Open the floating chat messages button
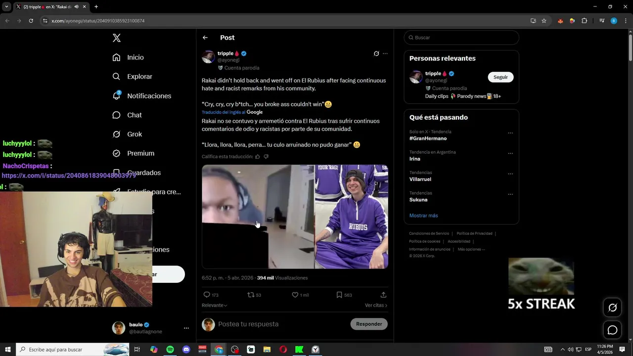Viewport: 633px width, 356px height. [612, 330]
